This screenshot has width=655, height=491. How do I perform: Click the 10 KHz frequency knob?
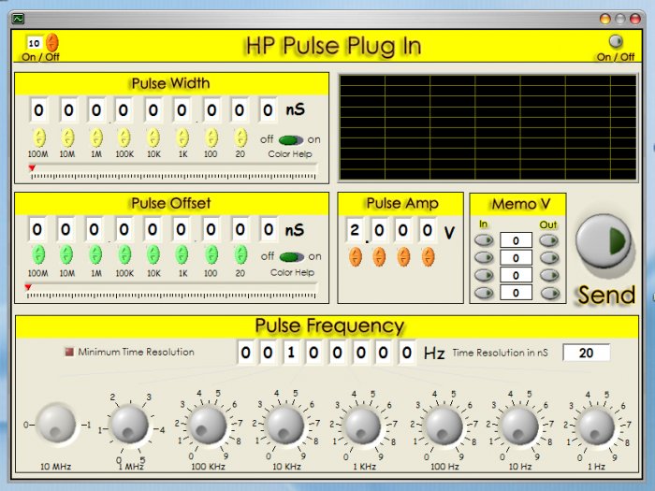point(285,426)
